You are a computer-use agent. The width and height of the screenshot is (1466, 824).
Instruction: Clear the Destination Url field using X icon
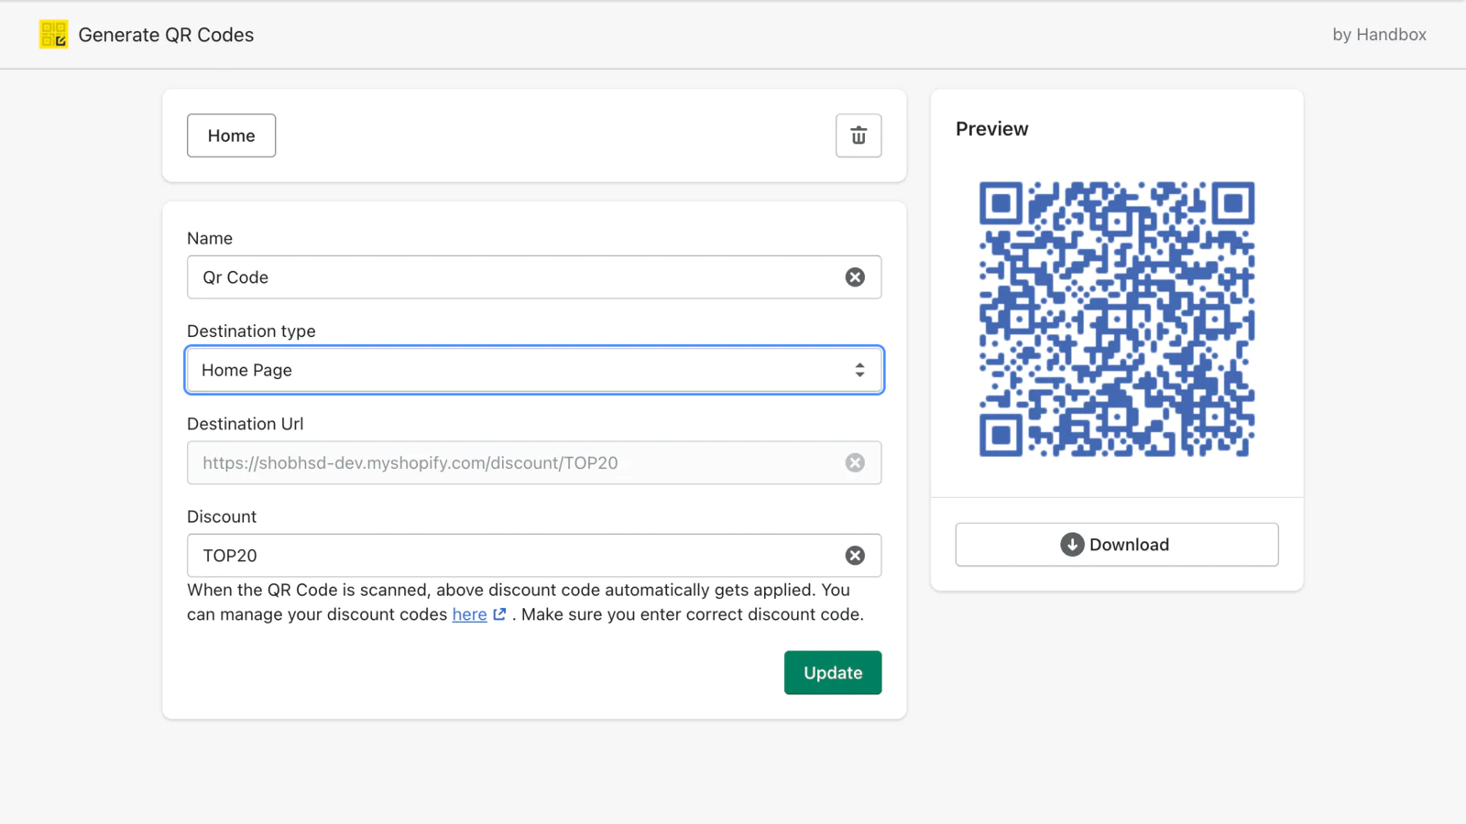(x=855, y=463)
